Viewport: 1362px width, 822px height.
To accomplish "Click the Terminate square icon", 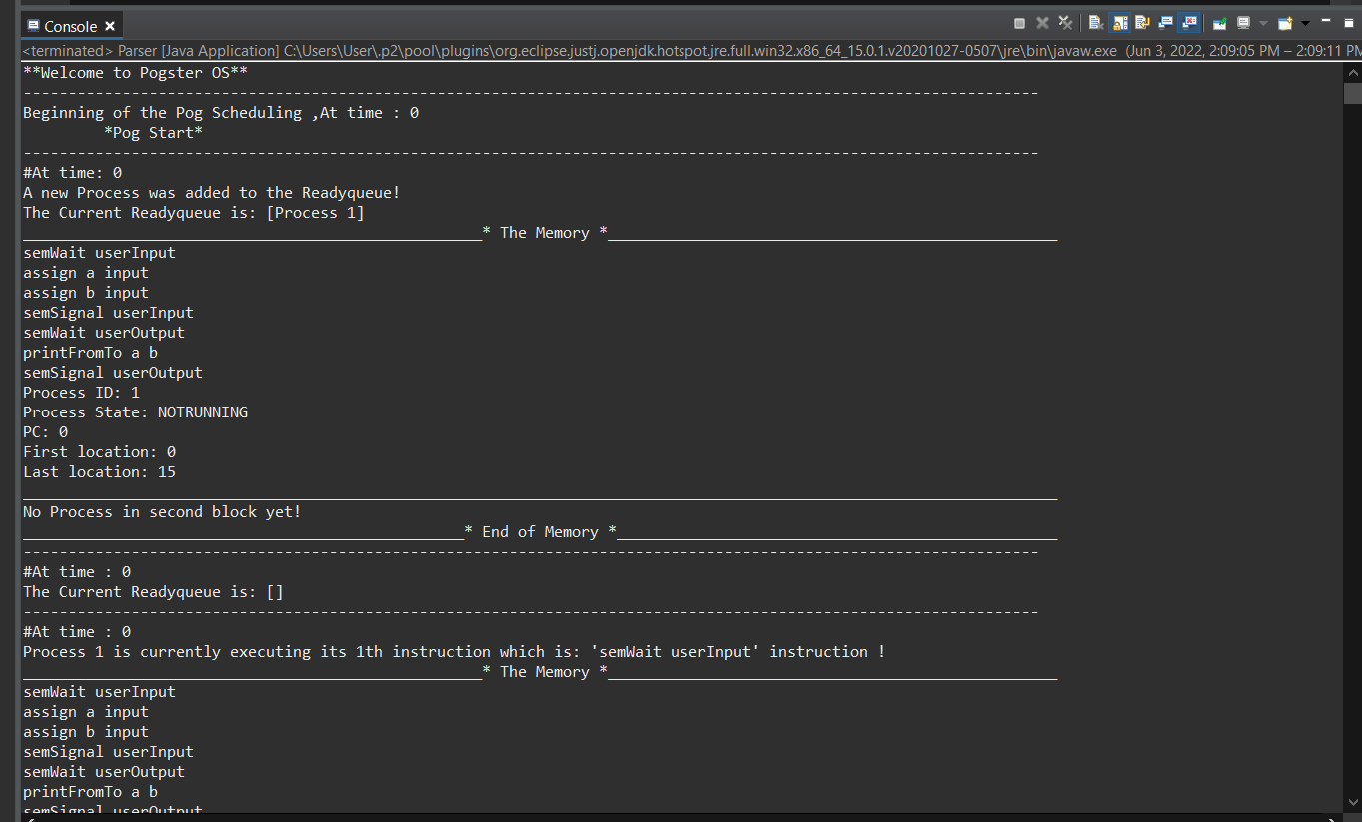I will 1019,23.
